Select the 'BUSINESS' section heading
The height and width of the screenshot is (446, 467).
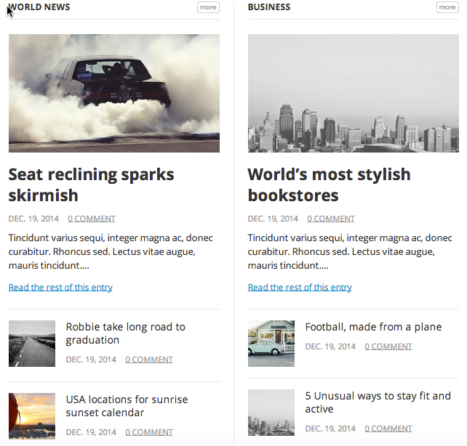coord(269,7)
